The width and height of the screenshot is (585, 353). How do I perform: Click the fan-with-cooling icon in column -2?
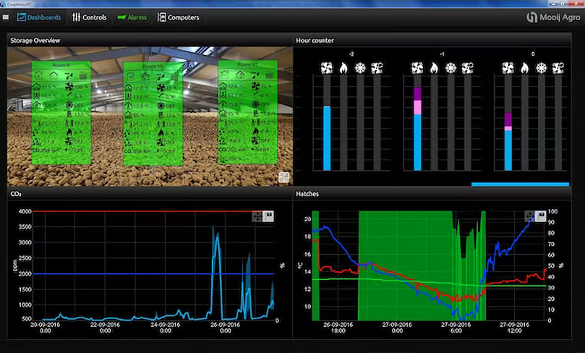(377, 68)
